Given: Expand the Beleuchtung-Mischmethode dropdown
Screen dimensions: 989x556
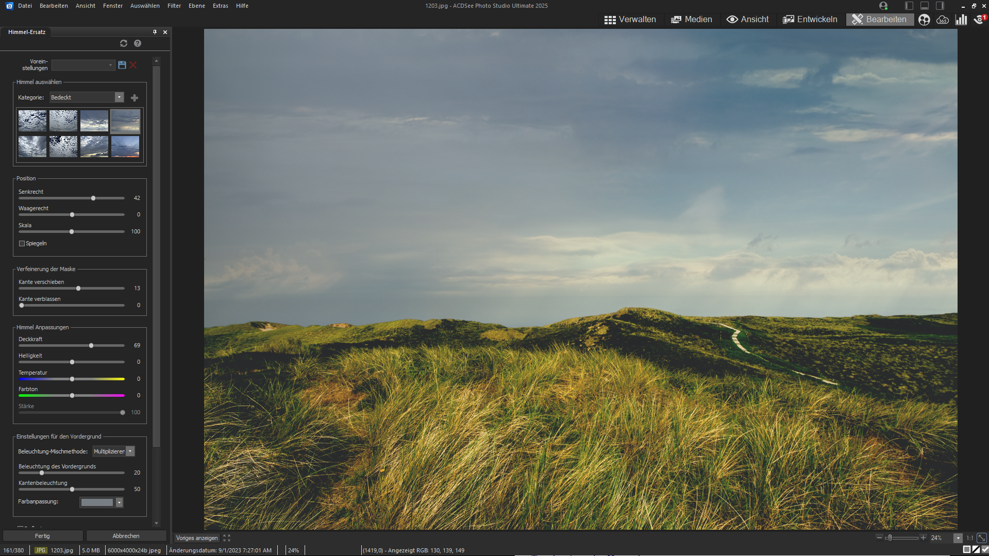Looking at the screenshot, I should (x=130, y=451).
